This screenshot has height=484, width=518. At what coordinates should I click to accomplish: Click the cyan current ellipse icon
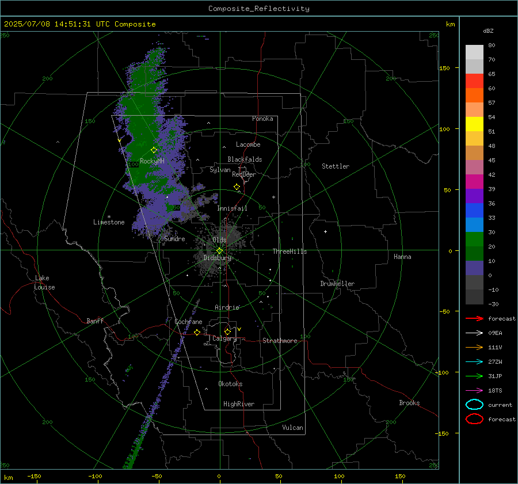click(474, 405)
